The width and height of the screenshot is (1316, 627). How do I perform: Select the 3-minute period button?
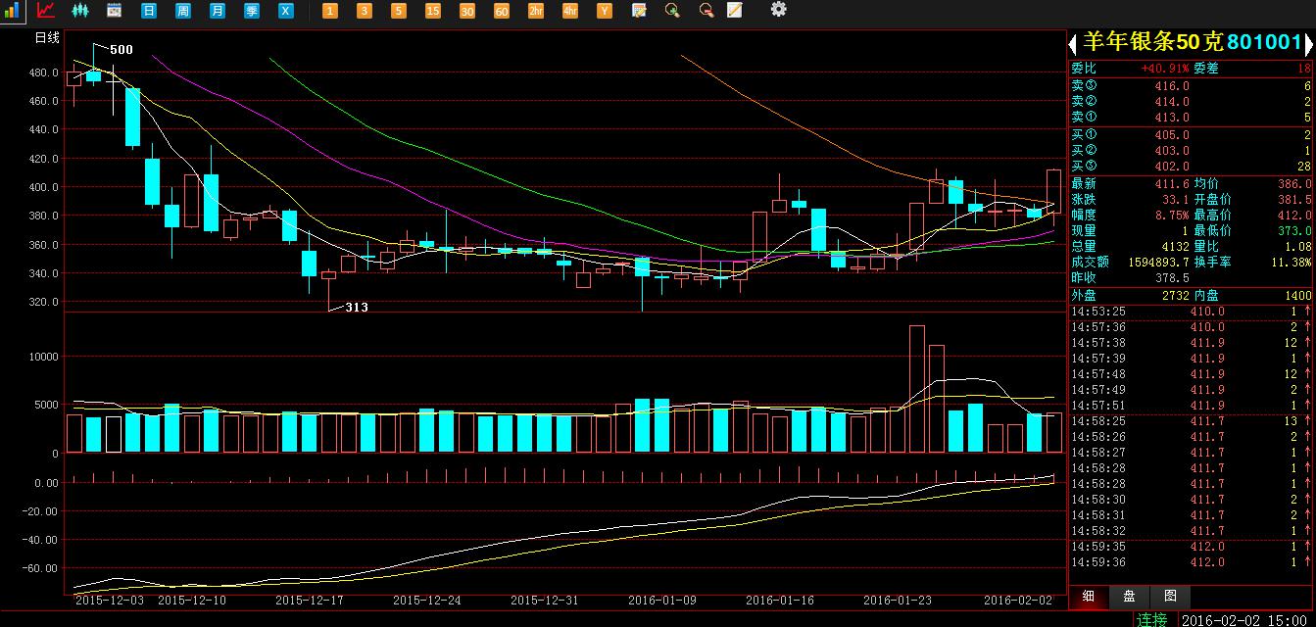coord(365,10)
